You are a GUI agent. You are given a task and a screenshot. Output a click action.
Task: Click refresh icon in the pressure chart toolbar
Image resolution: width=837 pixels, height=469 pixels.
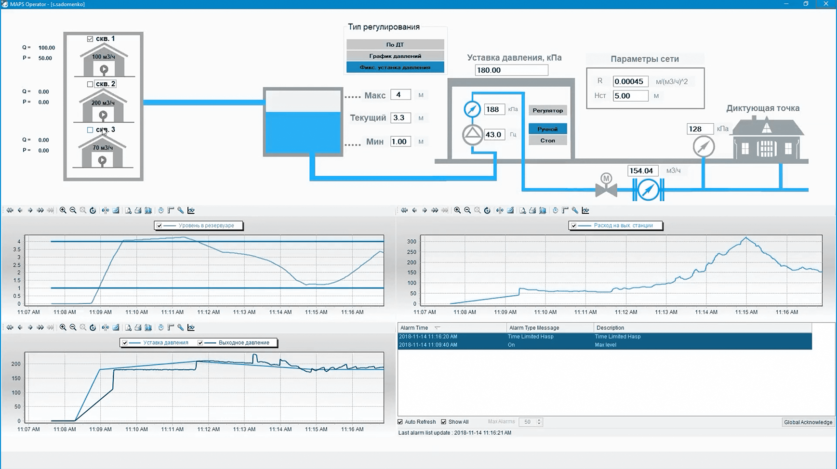click(x=93, y=327)
